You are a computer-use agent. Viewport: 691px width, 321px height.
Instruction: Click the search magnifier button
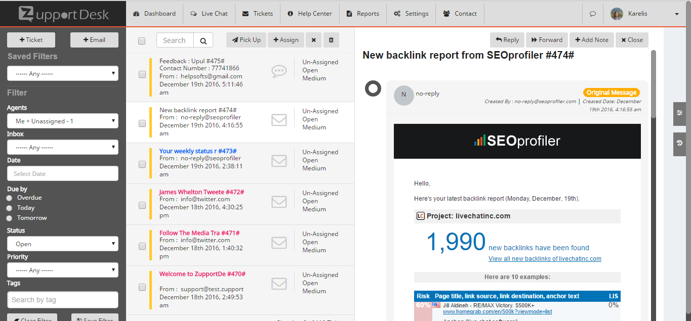click(x=204, y=40)
